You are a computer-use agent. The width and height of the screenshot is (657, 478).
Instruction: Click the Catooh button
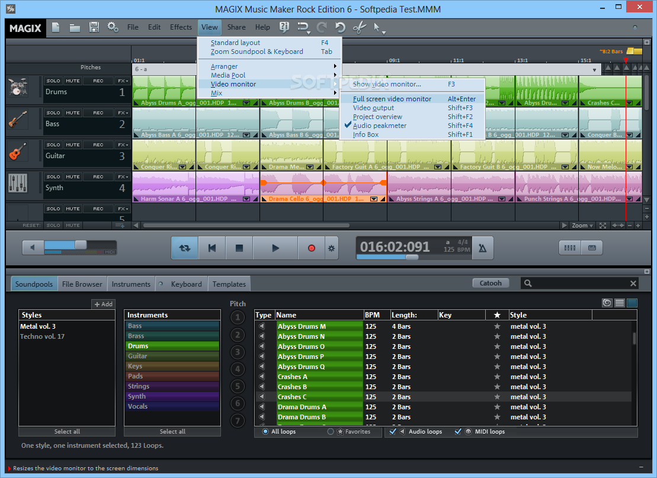pos(491,283)
